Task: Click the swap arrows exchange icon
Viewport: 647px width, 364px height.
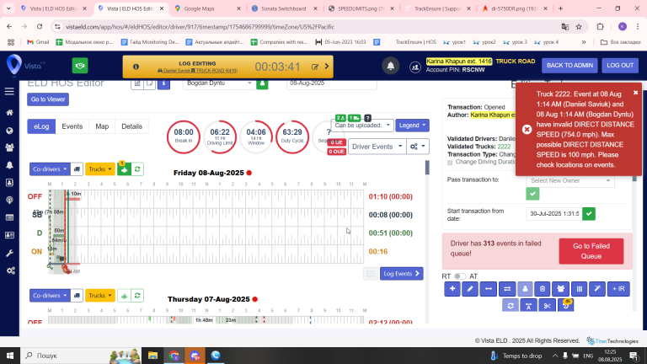Action: click(507, 289)
